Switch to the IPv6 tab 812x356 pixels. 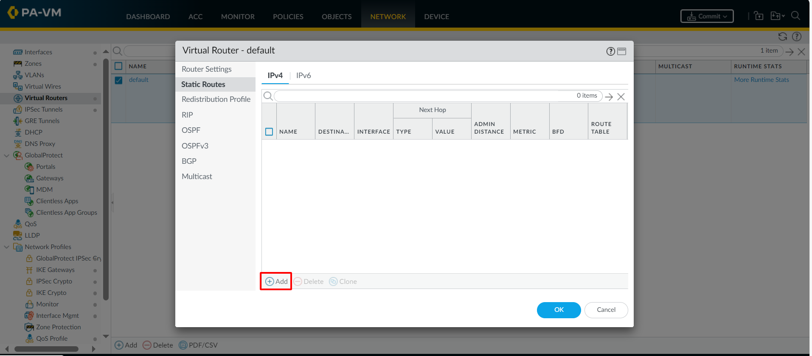(303, 76)
